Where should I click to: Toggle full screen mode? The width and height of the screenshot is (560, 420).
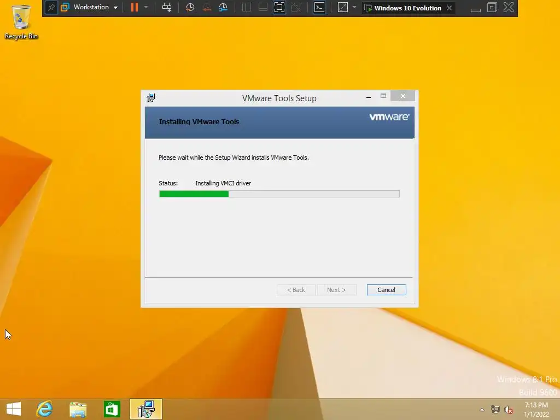[279, 8]
